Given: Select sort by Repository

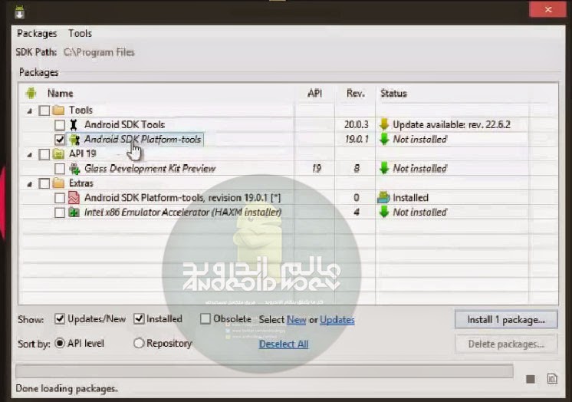Looking at the screenshot, I should pos(139,343).
